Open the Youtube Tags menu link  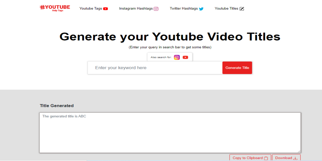tap(94, 8)
